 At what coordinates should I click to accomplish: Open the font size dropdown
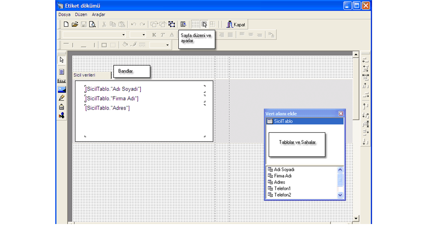pyautogui.click(x=144, y=35)
